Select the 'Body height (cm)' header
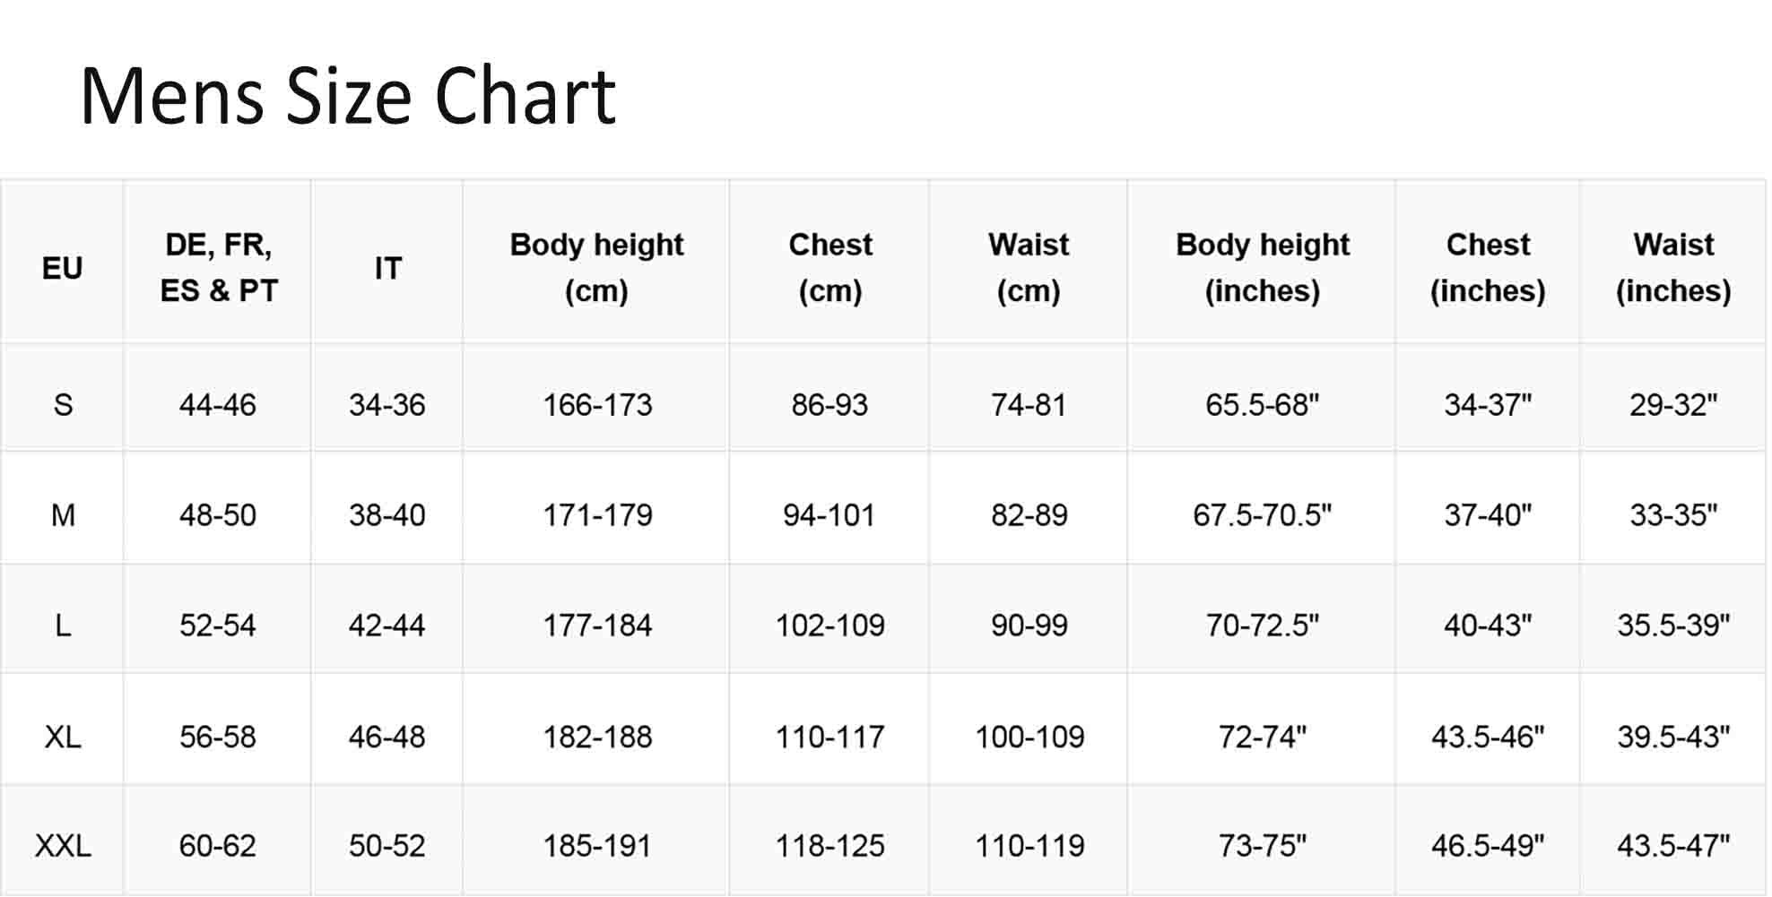Screen dimensions: 1772x897 (596, 267)
